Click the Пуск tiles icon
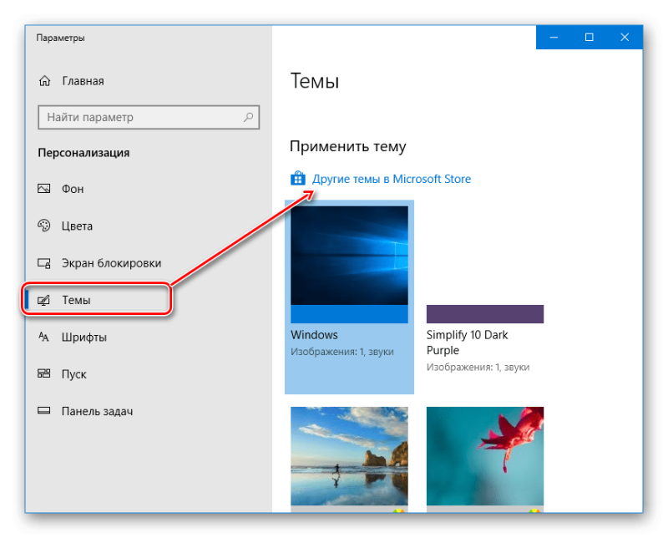 [44, 374]
